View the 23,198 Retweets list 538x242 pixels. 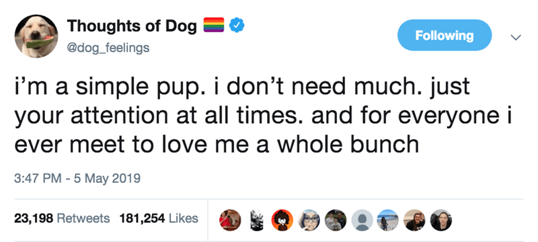click(62, 218)
